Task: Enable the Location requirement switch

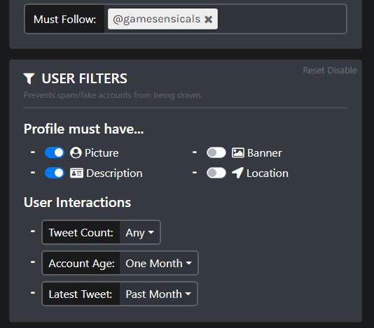Action: tap(216, 173)
